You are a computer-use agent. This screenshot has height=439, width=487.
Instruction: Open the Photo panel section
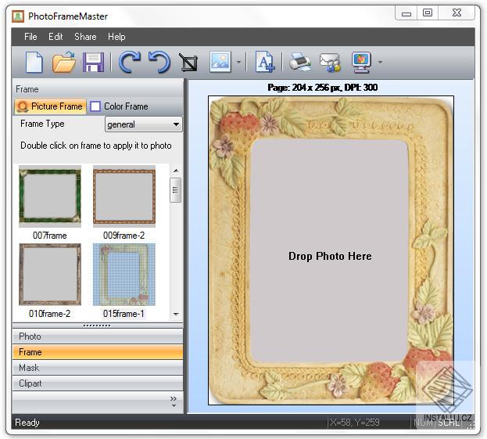coord(98,336)
